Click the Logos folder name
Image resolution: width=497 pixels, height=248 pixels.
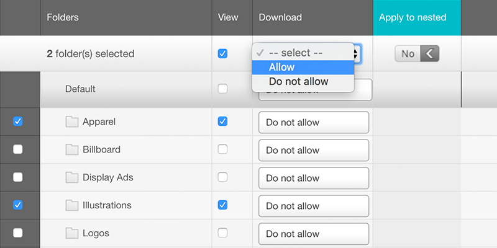tap(96, 234)
